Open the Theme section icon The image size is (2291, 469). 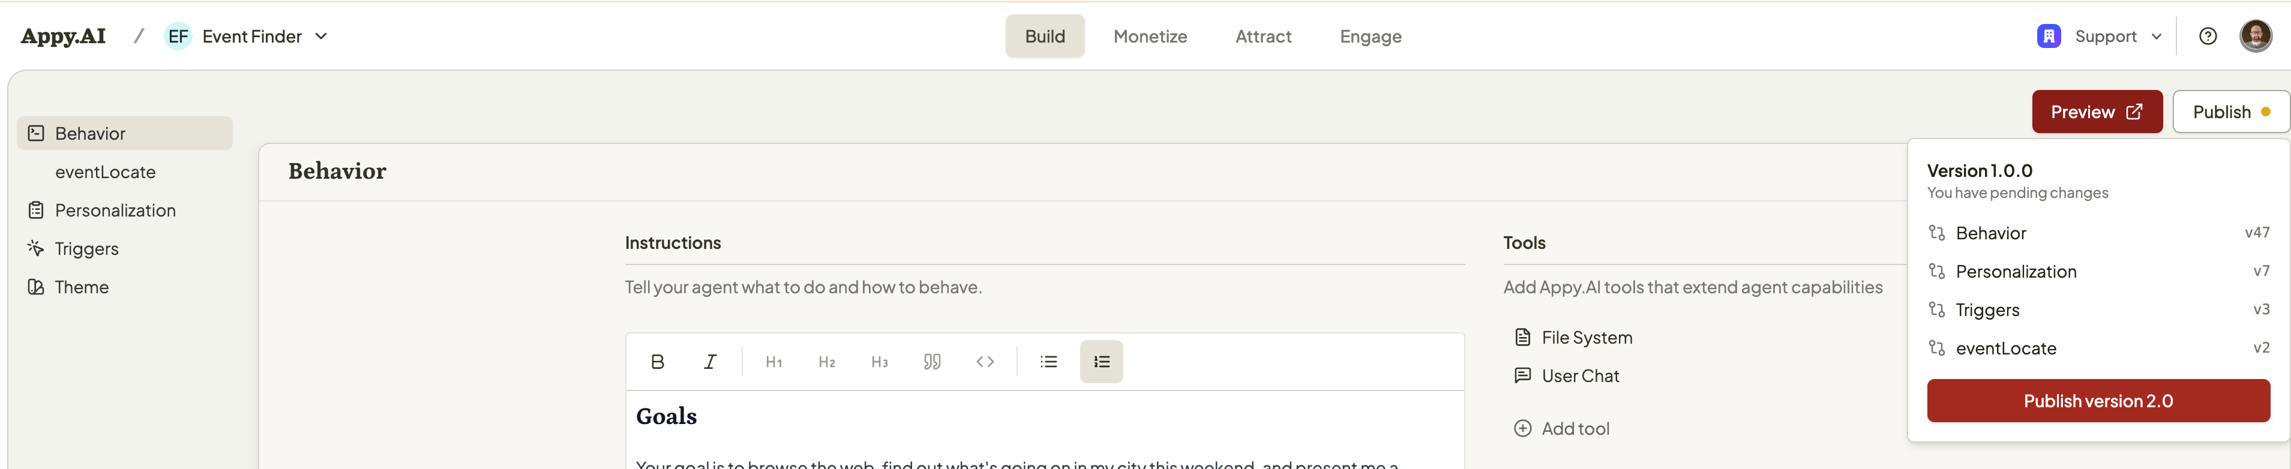pos(35,286)
